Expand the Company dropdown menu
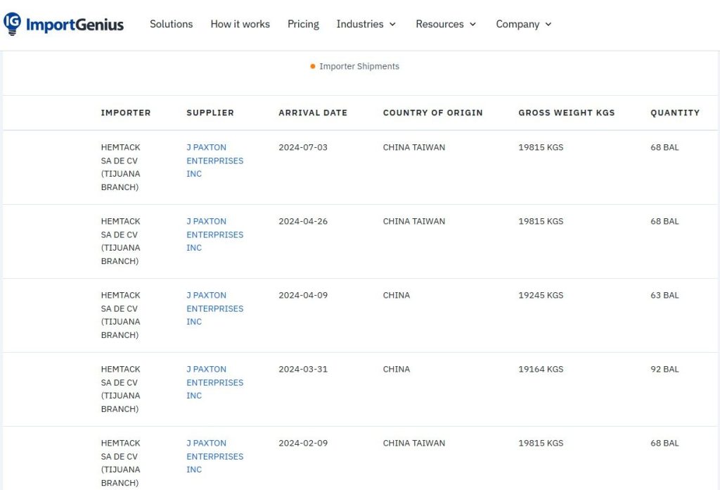 [x=524, y=24]
